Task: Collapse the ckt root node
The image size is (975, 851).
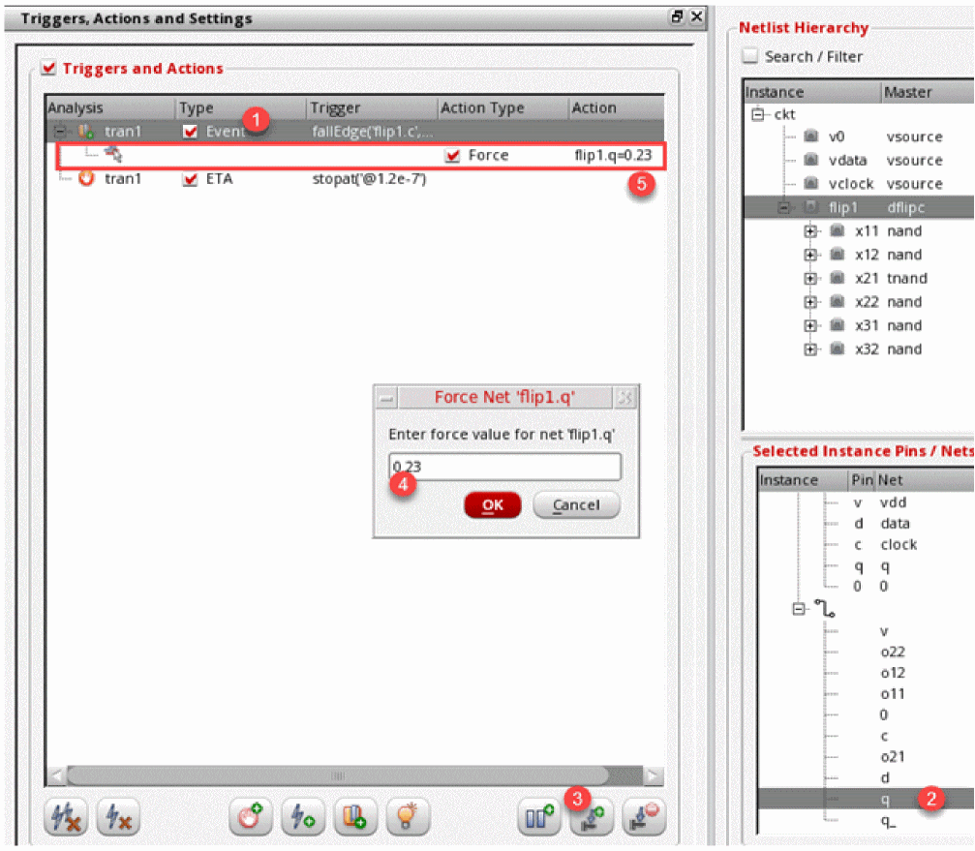Action: point(757,113)
